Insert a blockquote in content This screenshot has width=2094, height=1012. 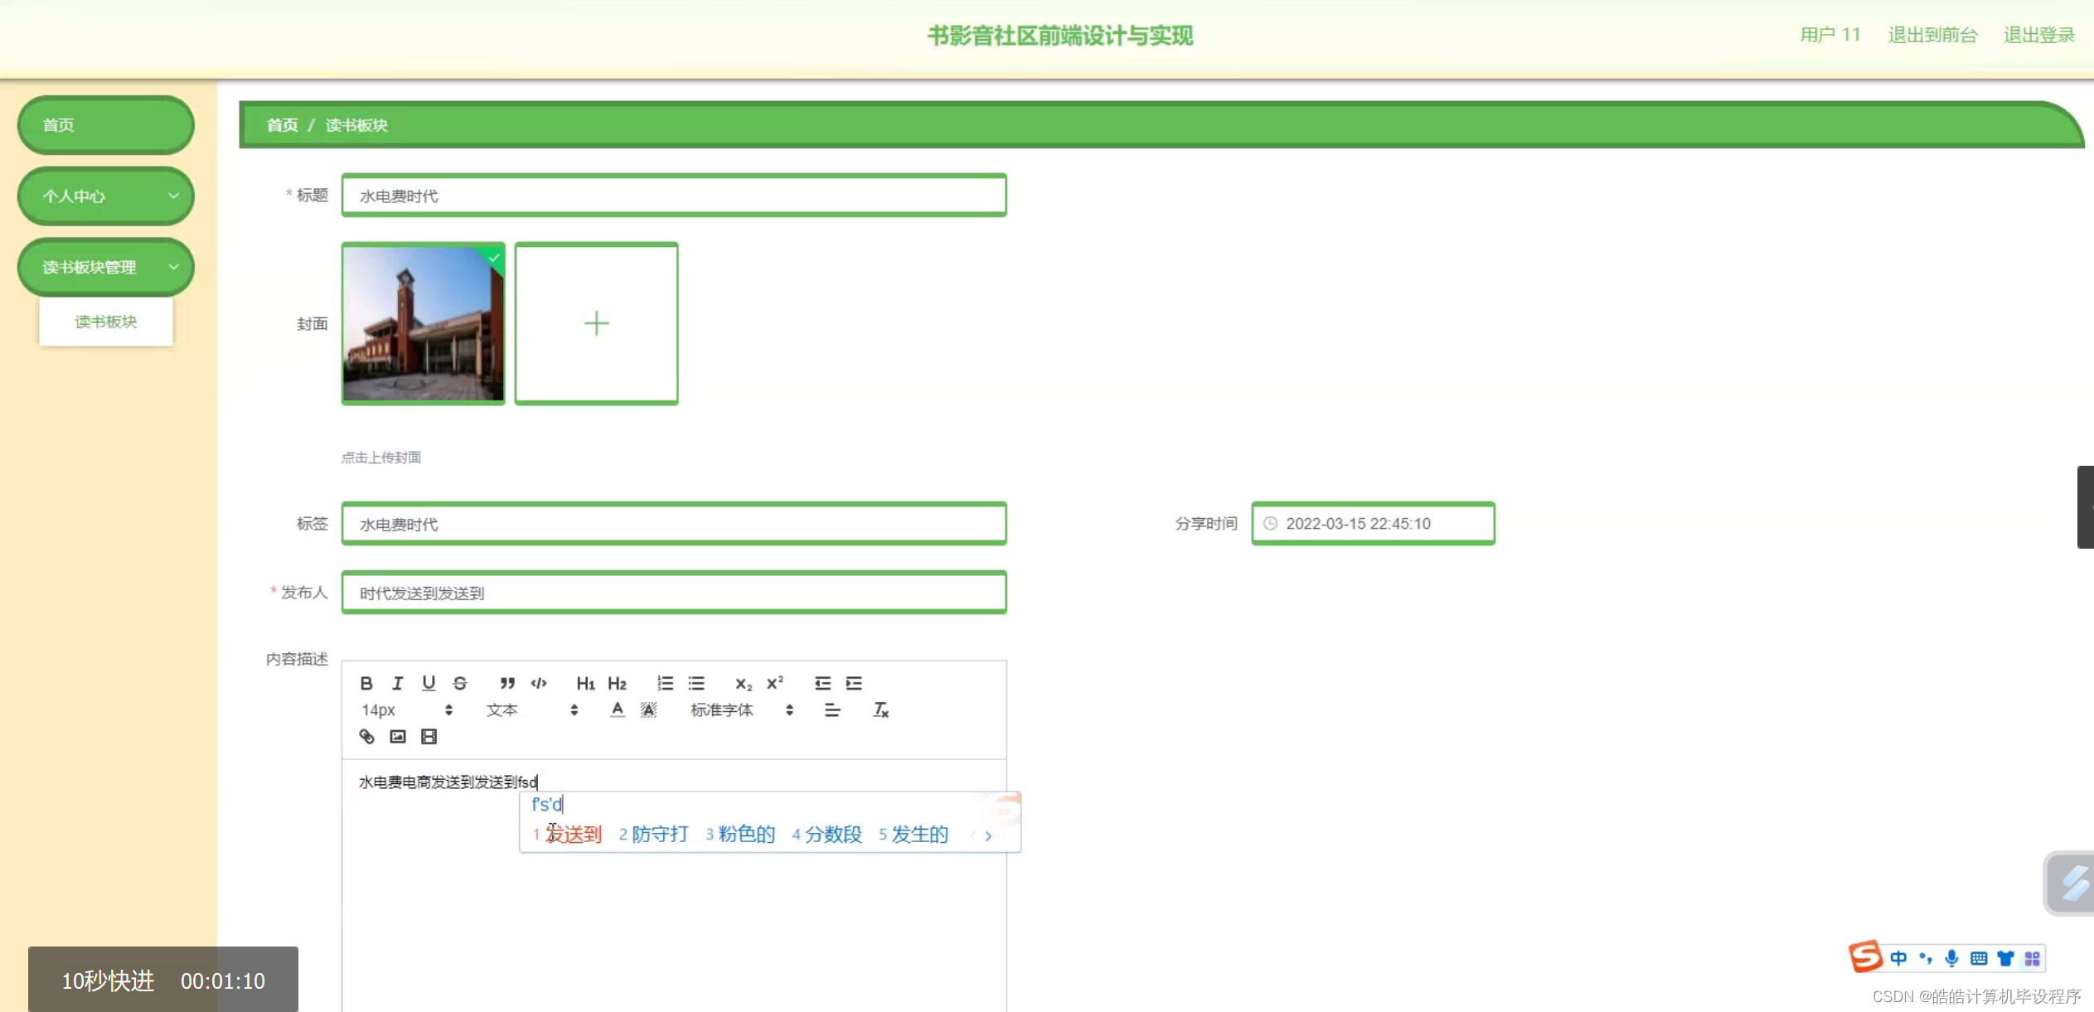[x=507, y=683]
